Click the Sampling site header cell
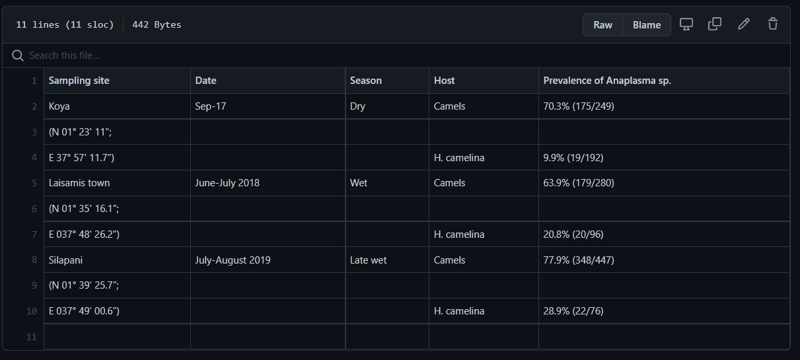 tap(118, 81)
